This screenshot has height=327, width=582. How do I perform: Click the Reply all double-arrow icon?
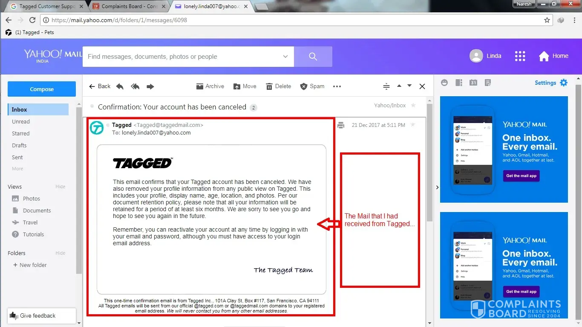(135, 86)
